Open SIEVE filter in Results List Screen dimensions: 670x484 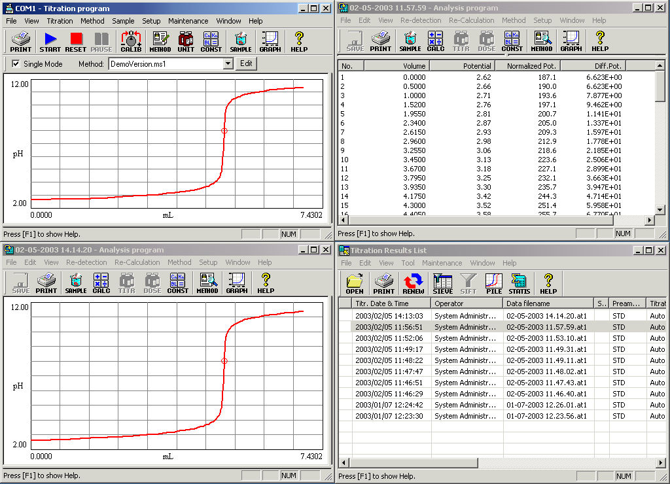(x=443, y=284)
